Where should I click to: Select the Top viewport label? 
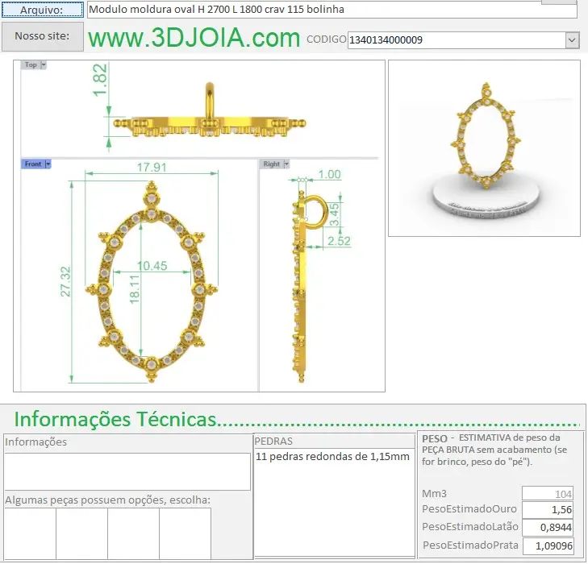pos(31,64)
